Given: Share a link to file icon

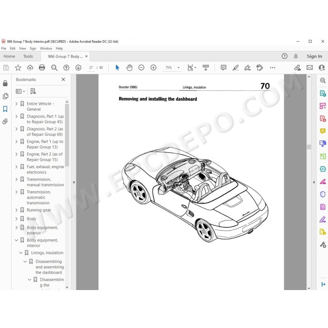Looking at the screenshot, I should point(297,67).
